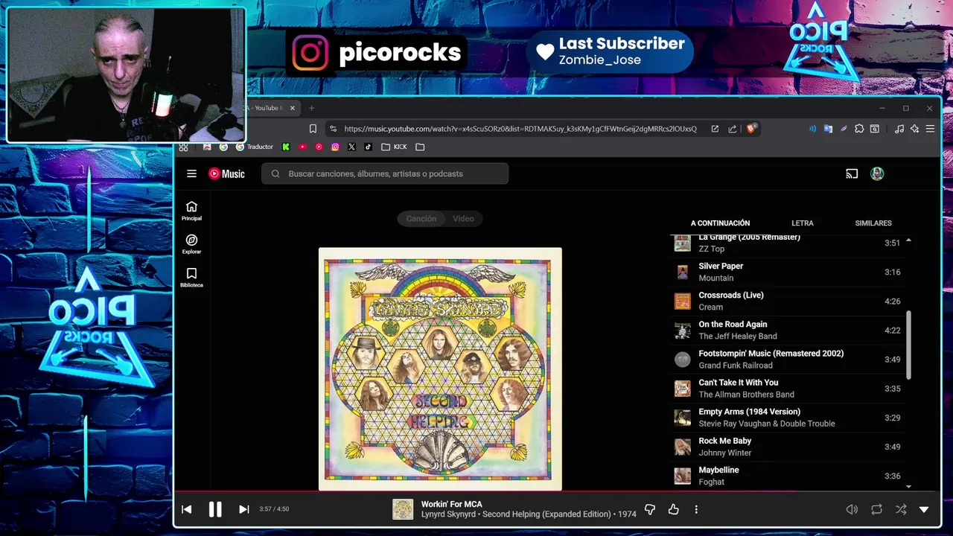Collapse the player page arrow
Image resolution: width=953 pixels, height=536 pixels.
(924, 509)
